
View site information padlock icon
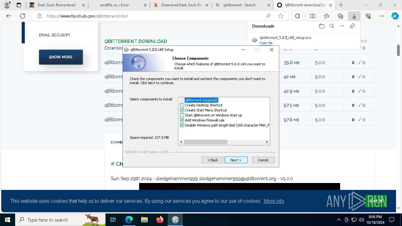pyautogui.click(x=39, y=16)
